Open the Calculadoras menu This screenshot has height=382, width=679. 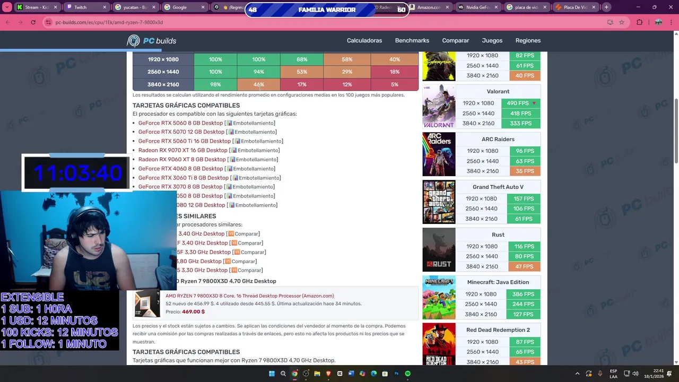click(x=364, y=41)
